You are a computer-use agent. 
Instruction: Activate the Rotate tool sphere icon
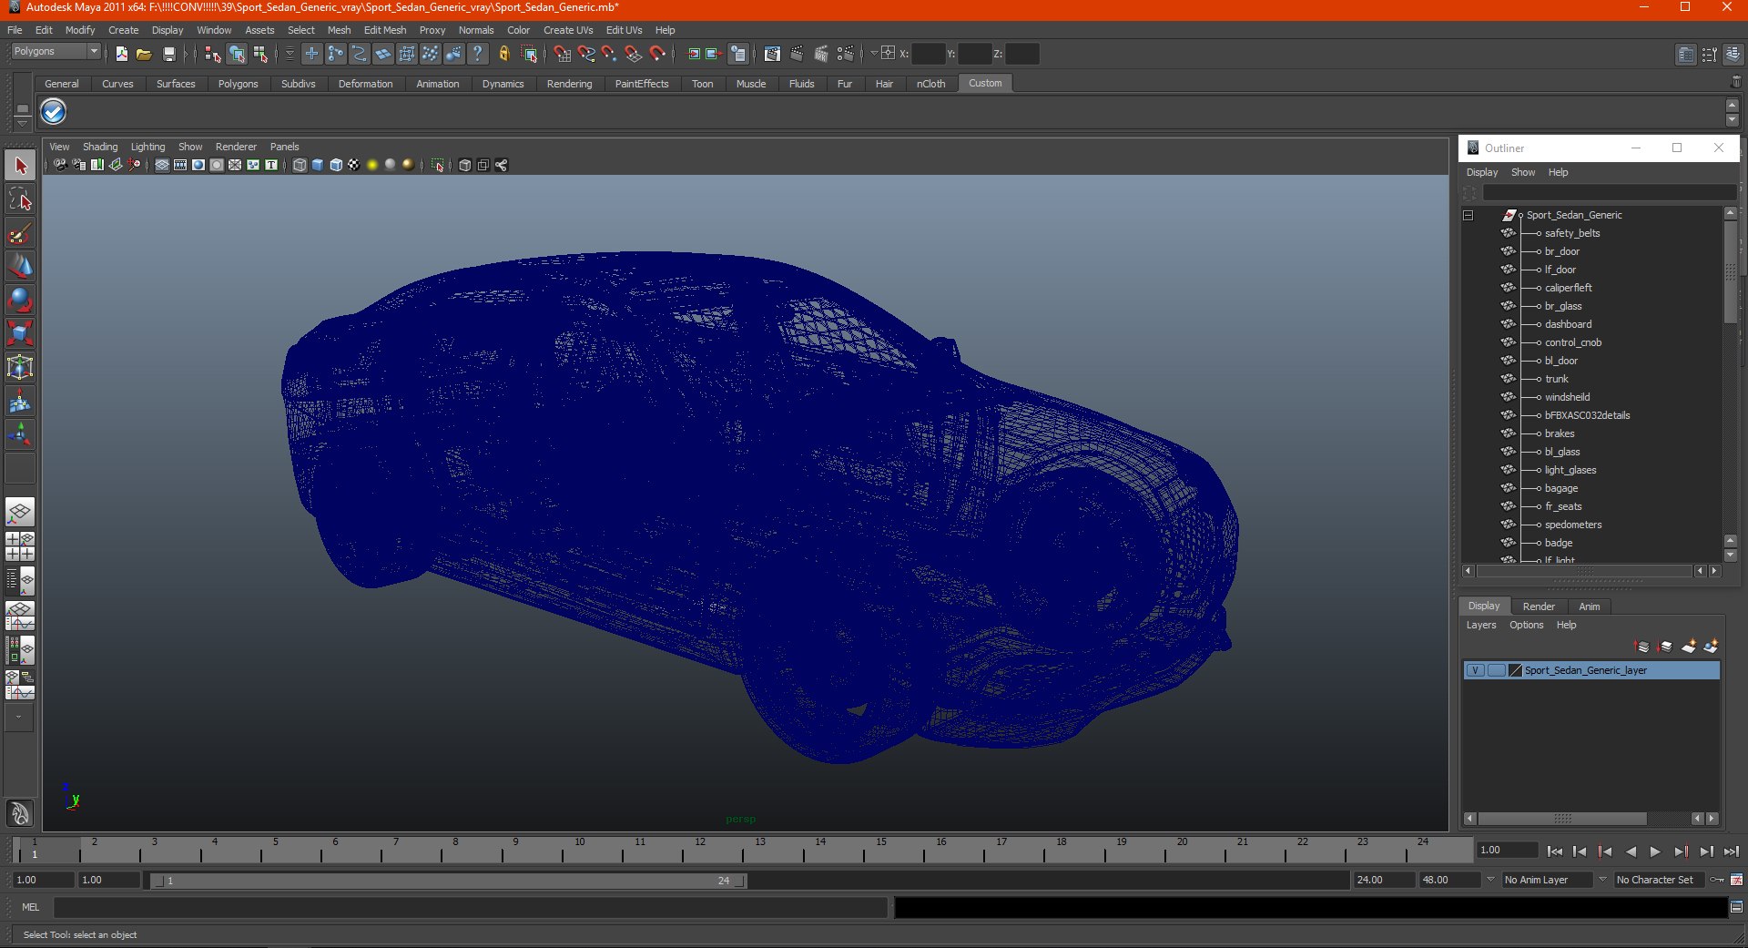click(x=20, y=300)
